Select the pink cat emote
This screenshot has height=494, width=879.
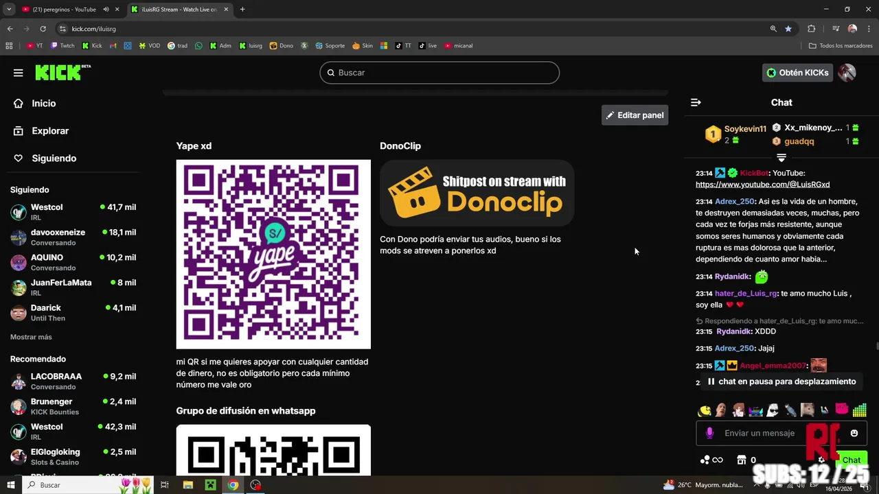tap(842, 410)
